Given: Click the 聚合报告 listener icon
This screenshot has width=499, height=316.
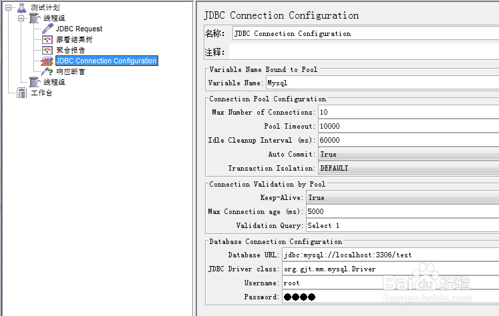Looking at the screenshot, I should (x=47, y=50).
